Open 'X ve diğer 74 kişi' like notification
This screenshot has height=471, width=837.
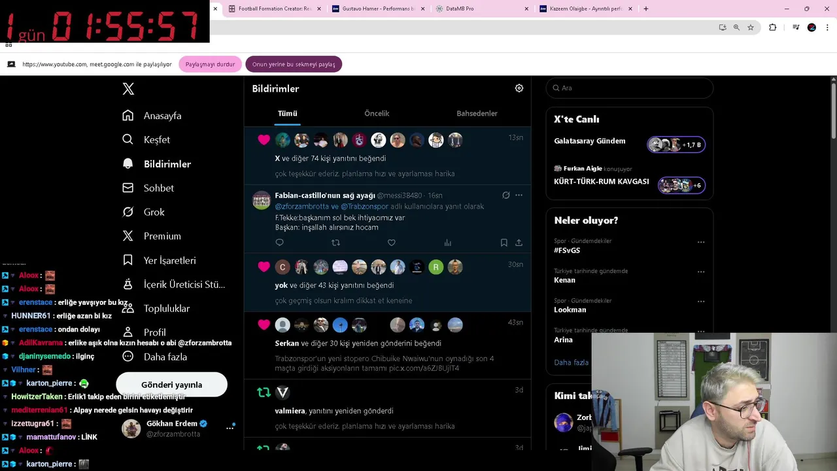click(388, 156)
